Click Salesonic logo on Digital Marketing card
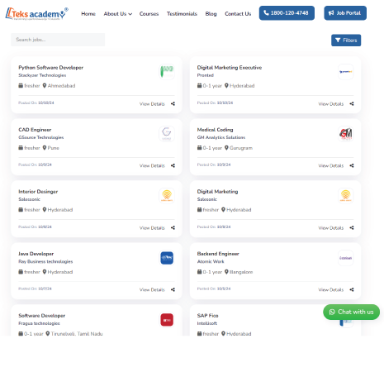Image resolution: width=384 pixels, height=372 pixels. pos(346,196)
